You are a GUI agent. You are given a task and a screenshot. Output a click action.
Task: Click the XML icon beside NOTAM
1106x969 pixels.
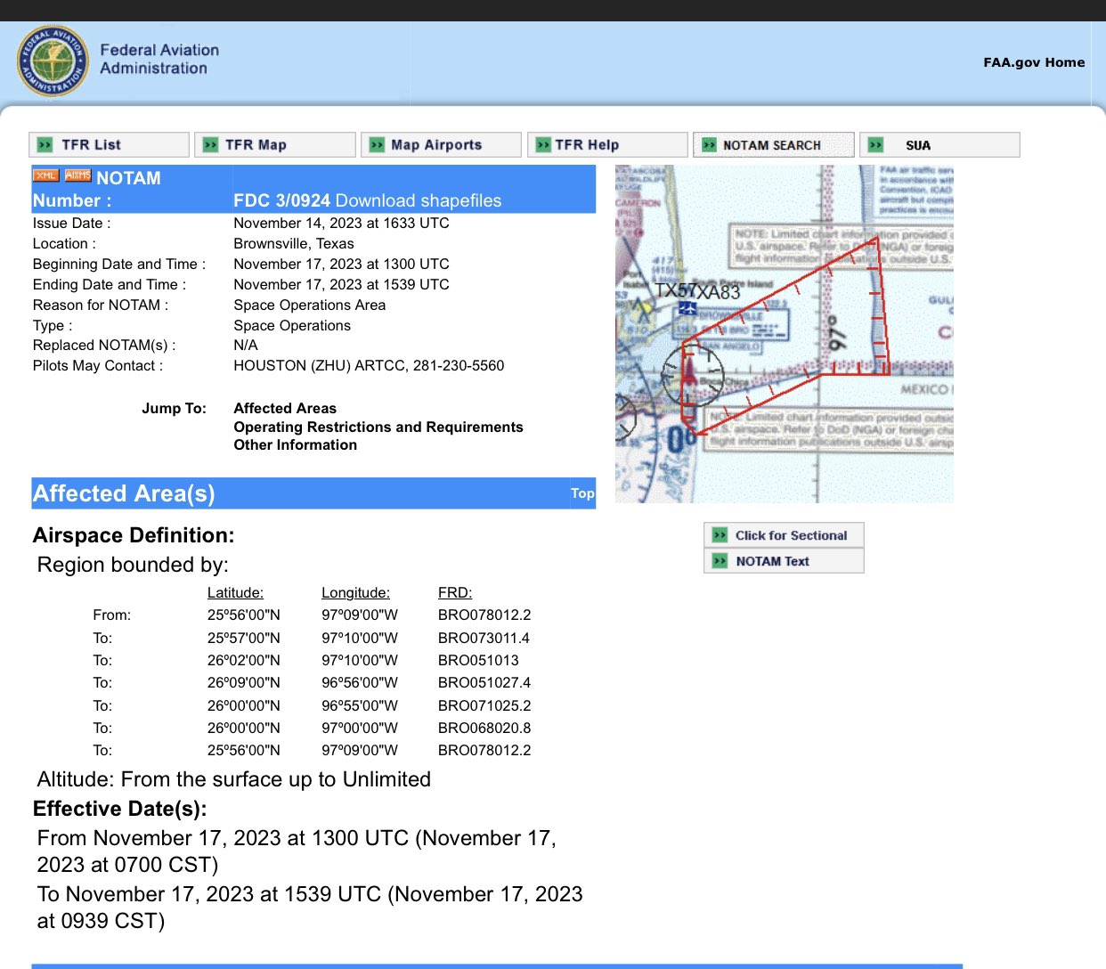(x=46, y=175)
